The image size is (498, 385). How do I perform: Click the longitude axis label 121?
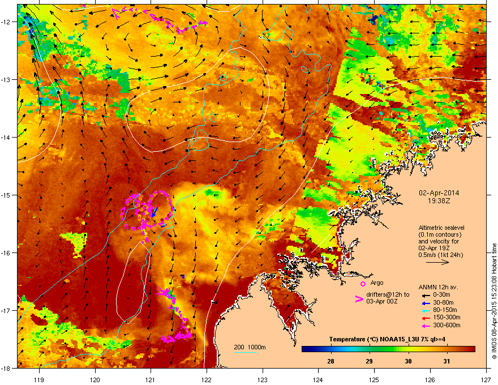[151, 379]
